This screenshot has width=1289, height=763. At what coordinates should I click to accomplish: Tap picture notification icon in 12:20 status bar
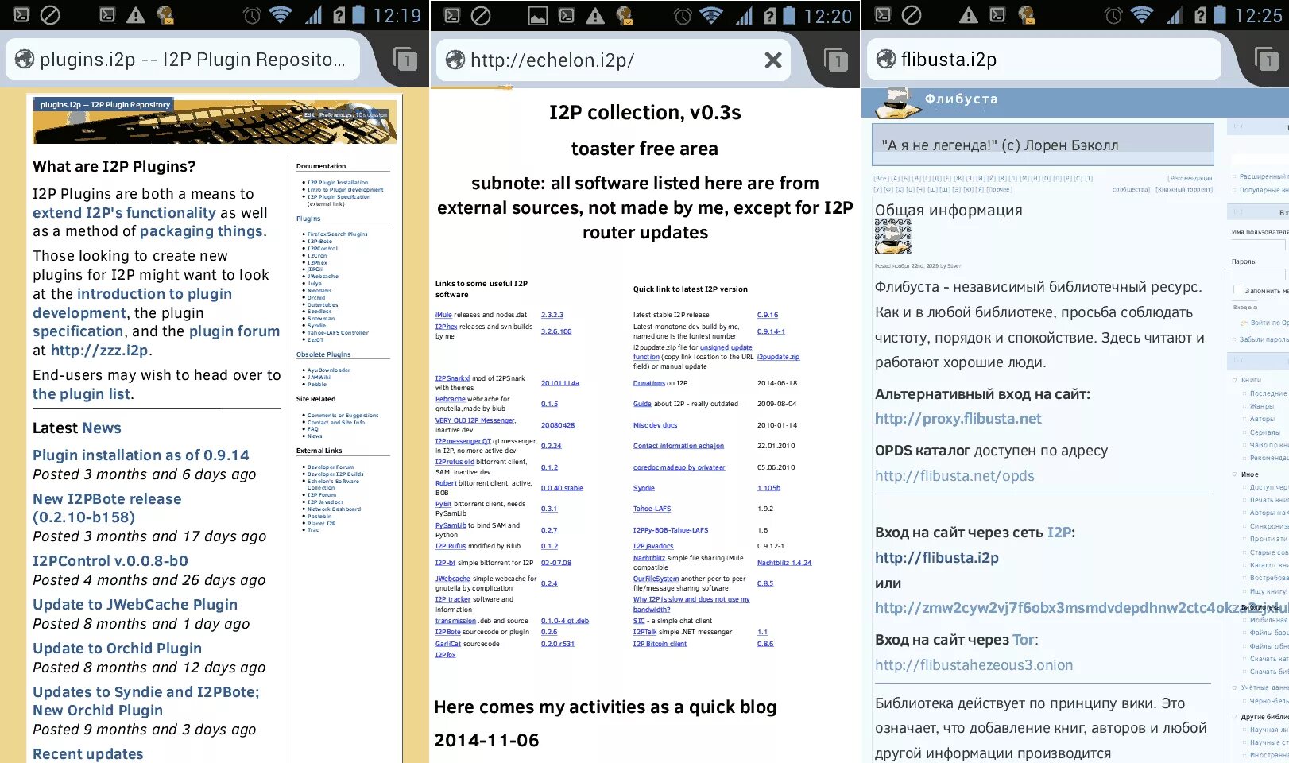pos(538,15)
